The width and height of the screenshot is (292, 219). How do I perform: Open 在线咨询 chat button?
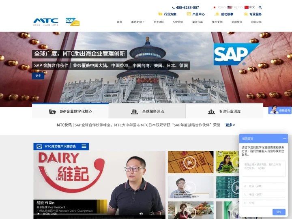click(280, 110)
